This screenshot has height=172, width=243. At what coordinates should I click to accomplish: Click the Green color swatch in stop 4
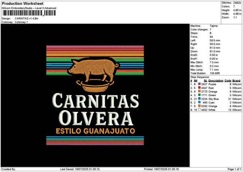(x=199, y=95)
